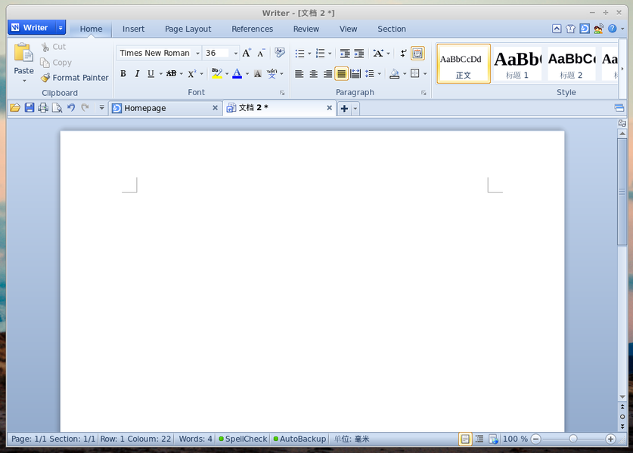Click the Undo arrow icon

pos(70,108)
